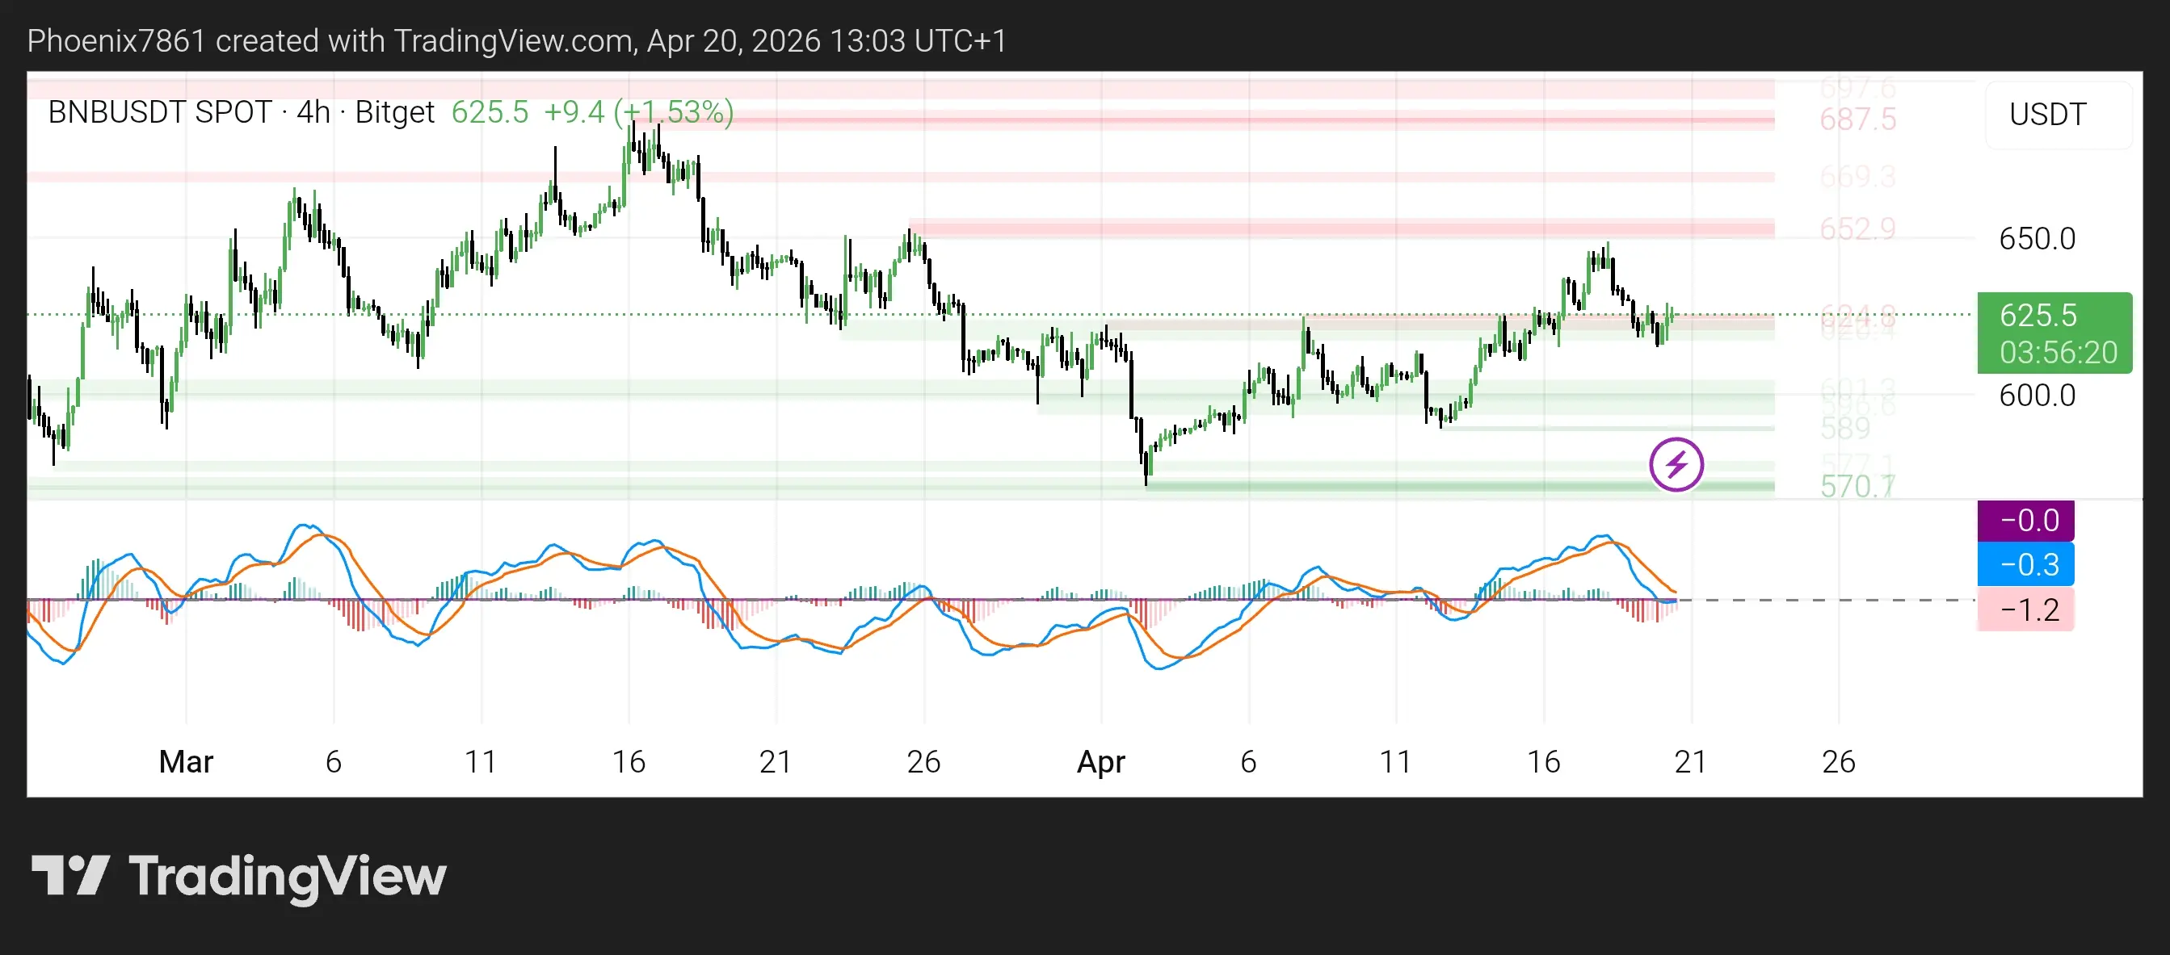Open the USDT currency selector
Image resolution: width=2170 pixels, height=955 pixels.
tap(2047, 115)
